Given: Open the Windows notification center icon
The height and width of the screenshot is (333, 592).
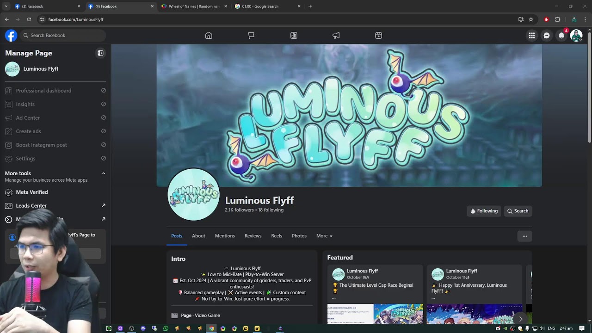Looking at the screenshot, I should pos(582,328).
